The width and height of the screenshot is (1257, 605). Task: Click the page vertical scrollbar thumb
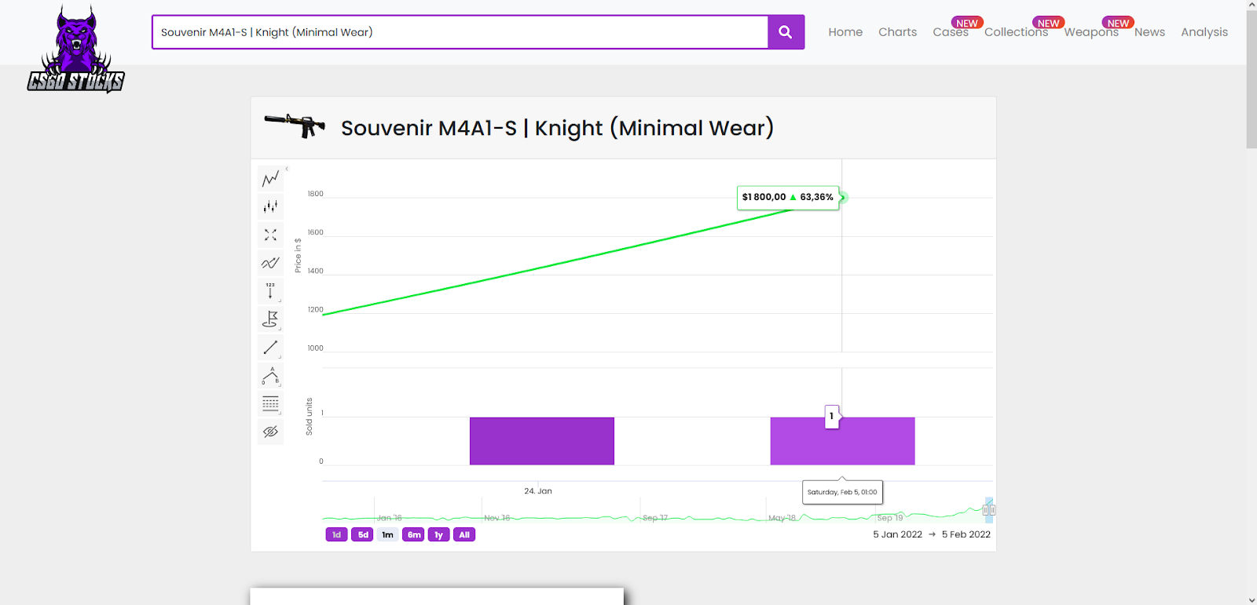[1252, 78]
